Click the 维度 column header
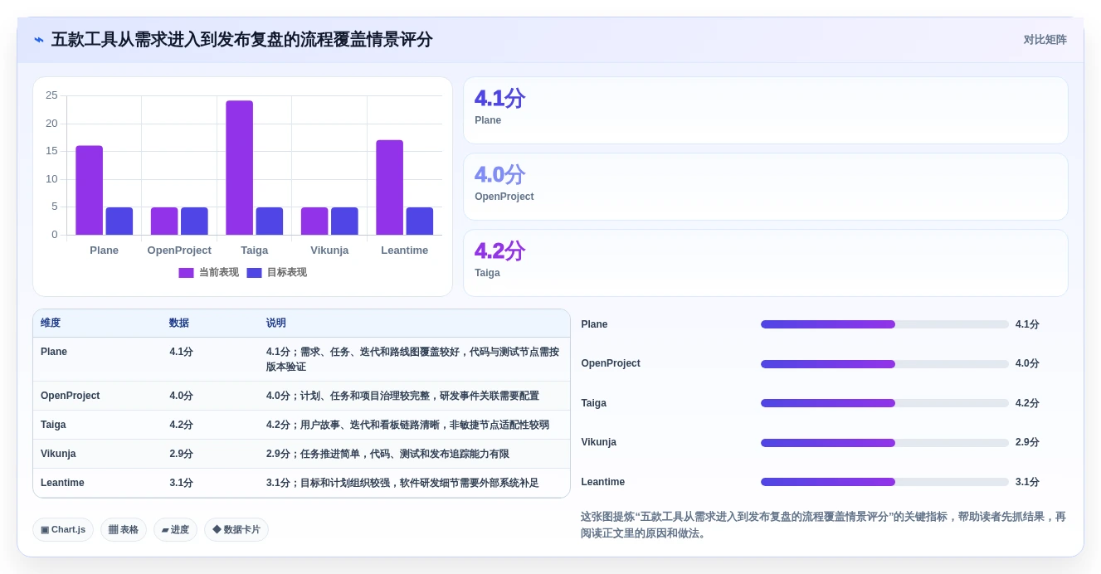 point(51,323)
